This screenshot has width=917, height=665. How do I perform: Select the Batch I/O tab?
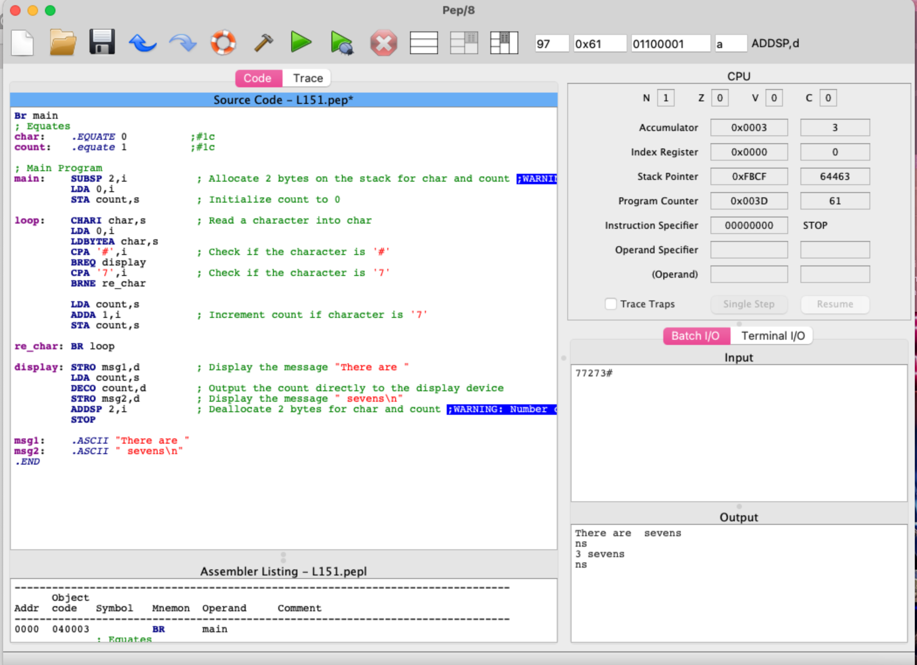tap(695, 336)
